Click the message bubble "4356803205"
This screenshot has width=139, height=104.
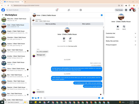pyautogui.click(x=40, y=92)
